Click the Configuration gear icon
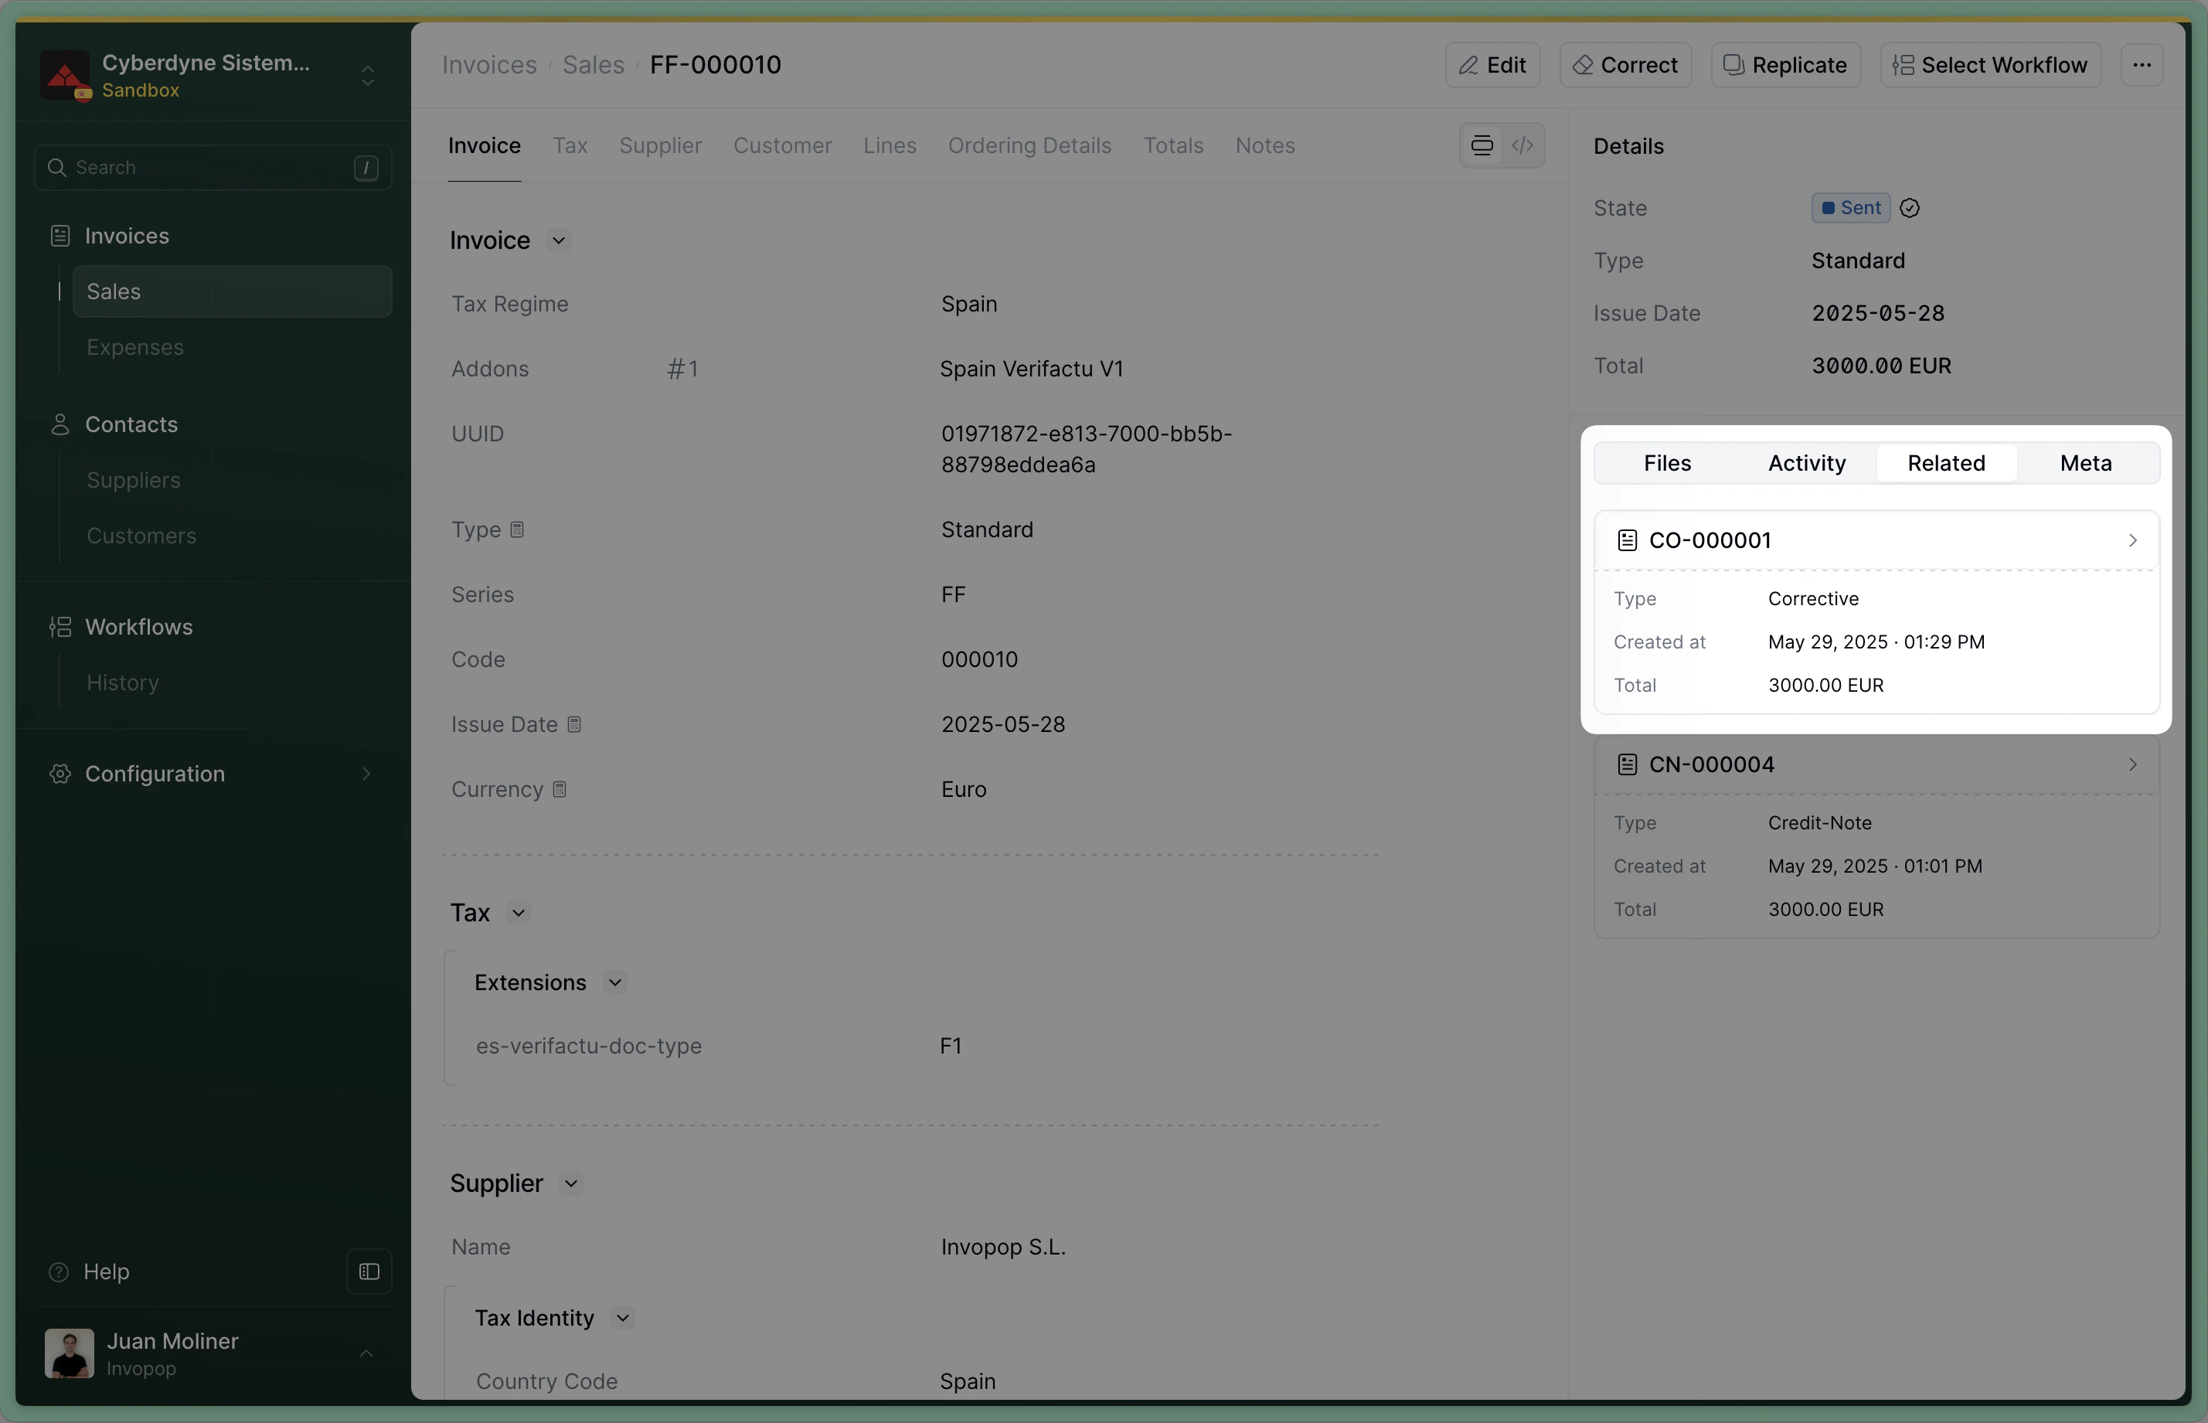Image resolution: width=2208 pixels, height=1423 pixels. [x=60, y=774]
